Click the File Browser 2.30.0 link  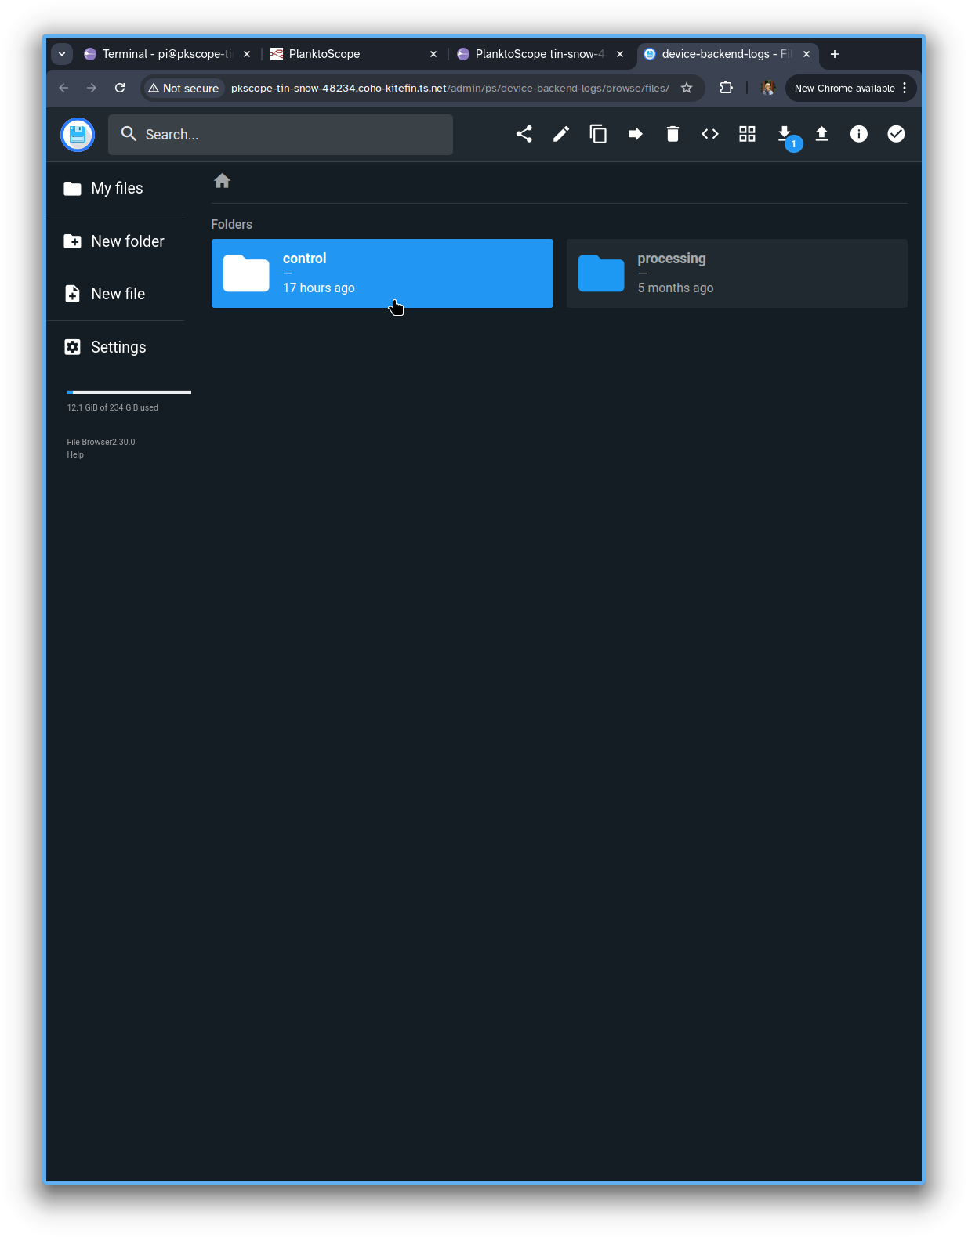[101, 442]
